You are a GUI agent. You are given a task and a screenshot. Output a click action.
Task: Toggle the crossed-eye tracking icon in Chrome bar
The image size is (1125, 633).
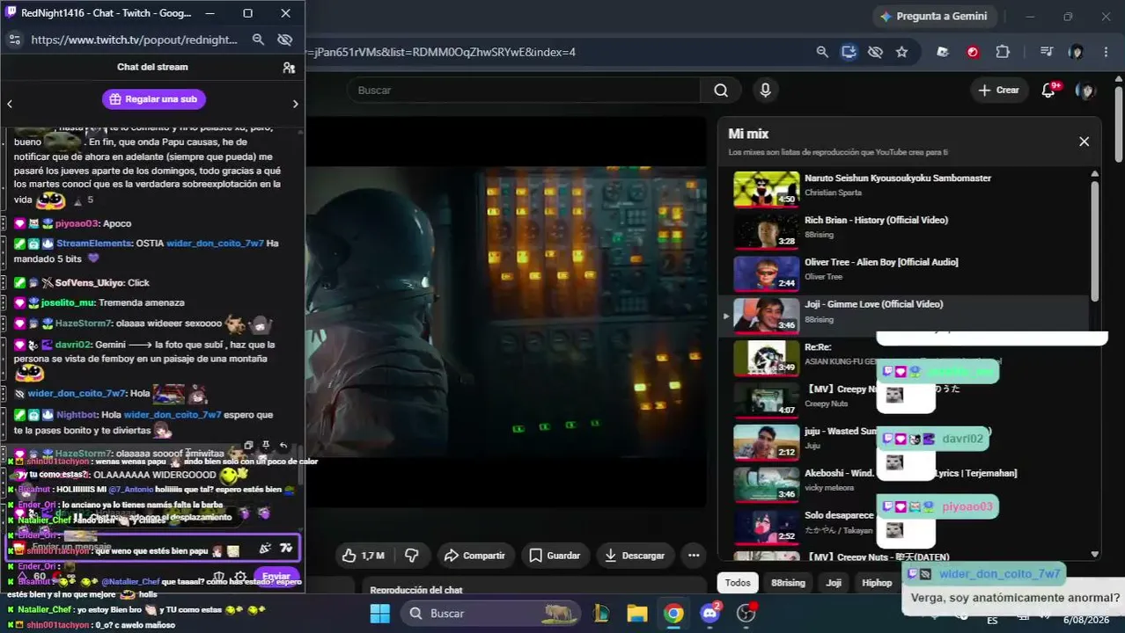pos(875,52)
